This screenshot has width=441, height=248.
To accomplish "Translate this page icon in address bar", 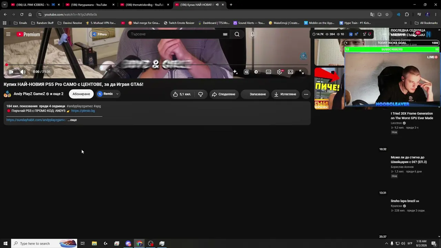I will pos(372,14).
